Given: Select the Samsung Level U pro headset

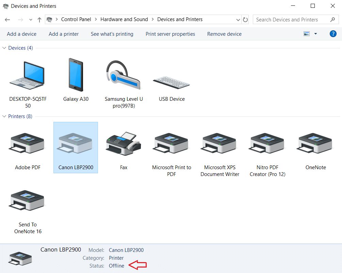Looking at the screenshot, I should point(124,76).
